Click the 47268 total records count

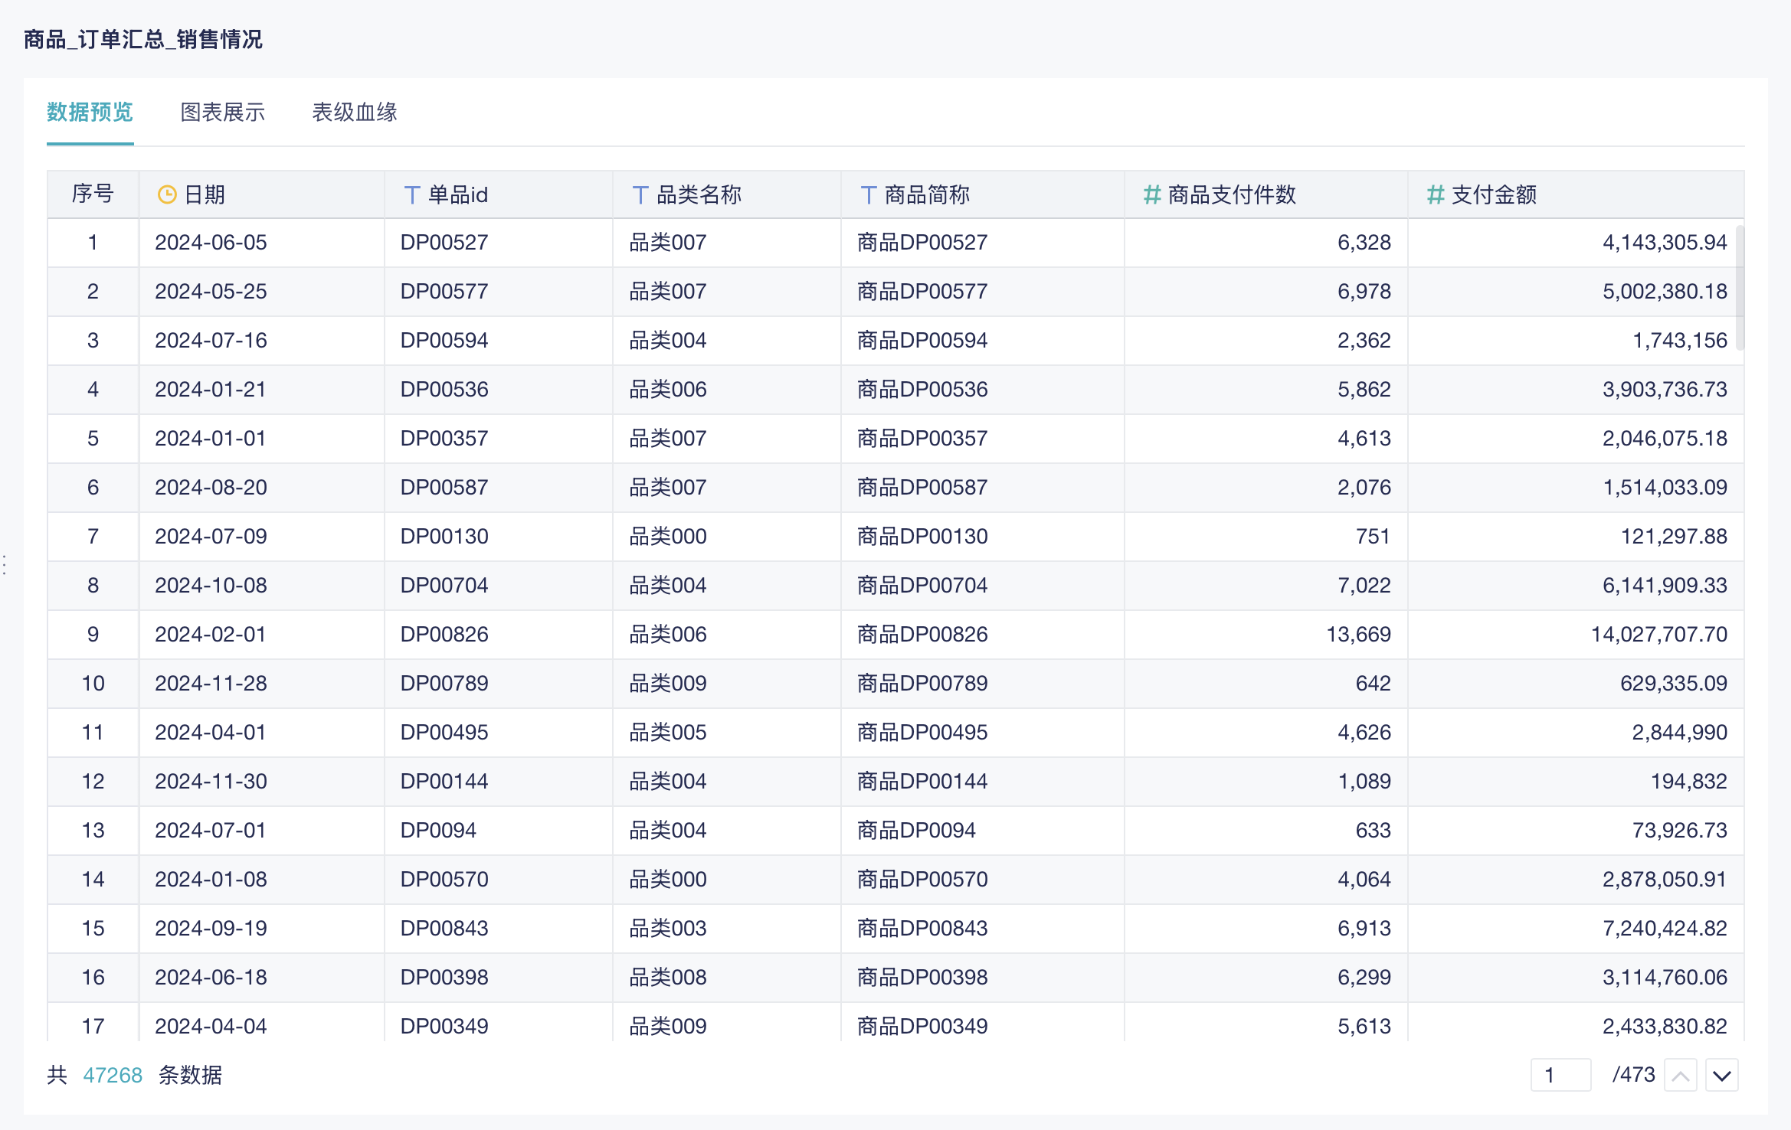coord(113,1076)
